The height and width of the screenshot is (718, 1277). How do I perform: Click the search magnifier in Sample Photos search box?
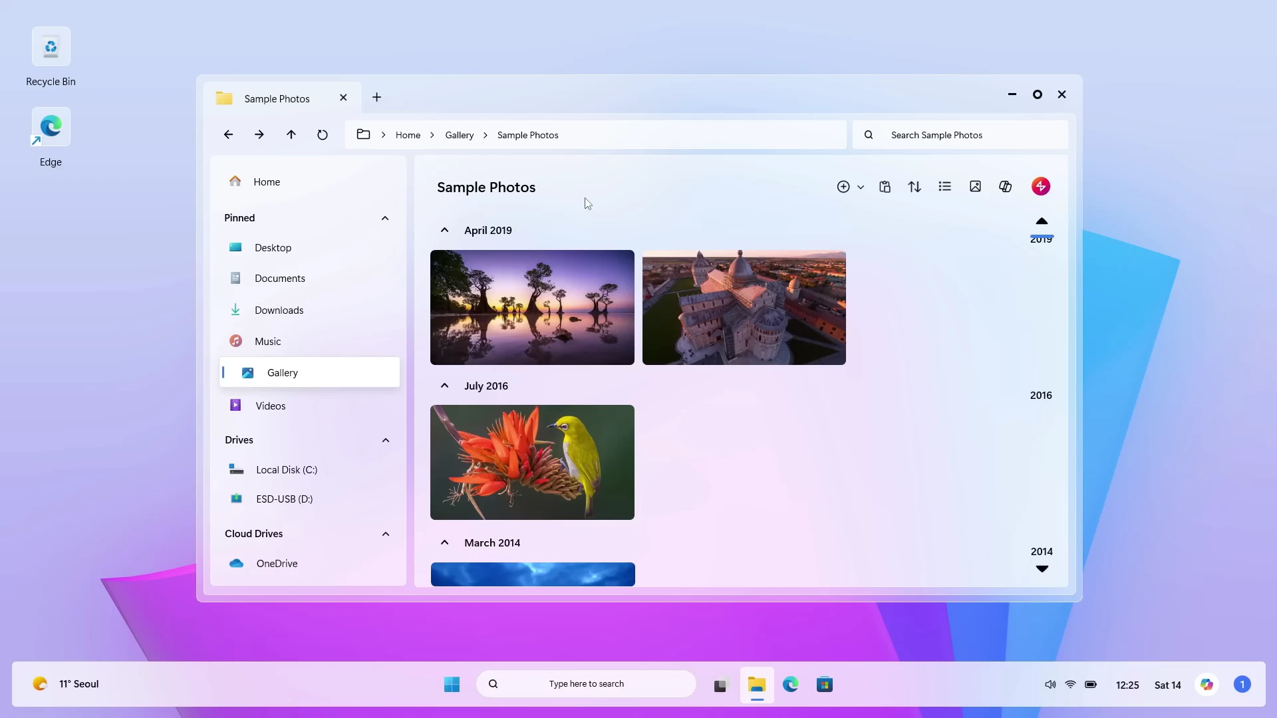point(868,134)
